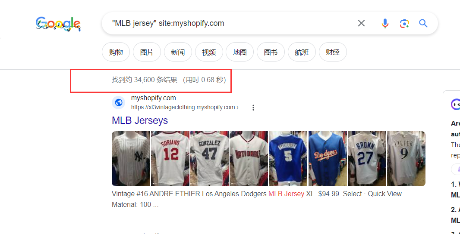
Task: Open the 新闻 filter tab
Action: [178, 52]
